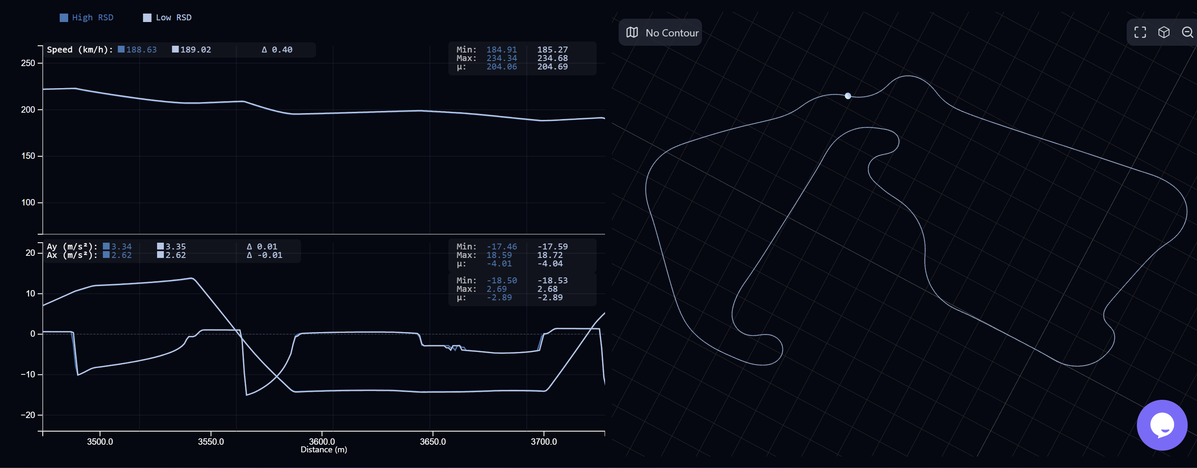
Task: Click the fullscreen expand icon
Action: tap(1140, 32)
